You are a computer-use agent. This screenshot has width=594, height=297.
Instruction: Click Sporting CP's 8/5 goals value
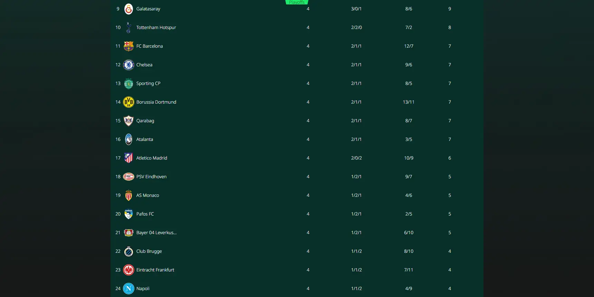click(x=409, y=84)
